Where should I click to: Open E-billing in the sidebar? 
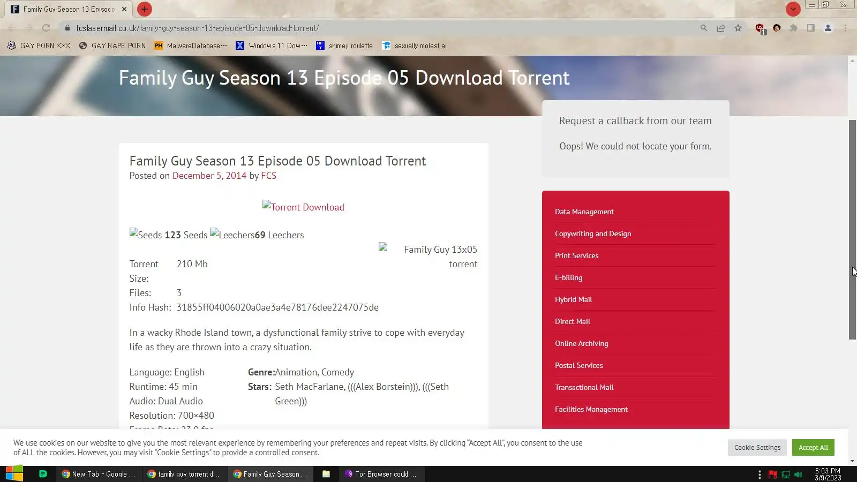(x=569, y=277)
